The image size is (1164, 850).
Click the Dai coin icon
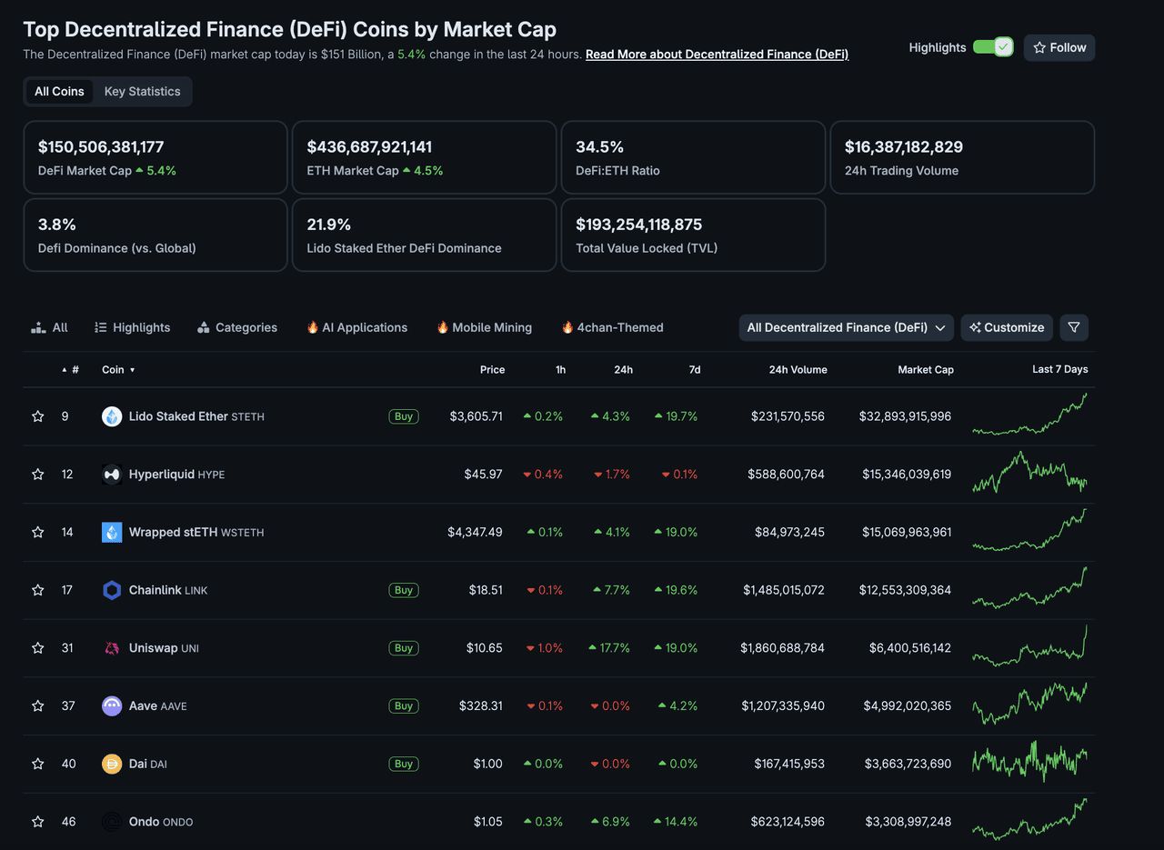tap(112, 764)
